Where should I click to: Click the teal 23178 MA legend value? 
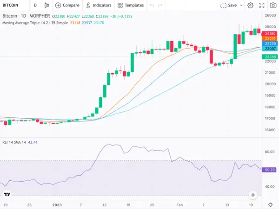[x=99, y=23]
